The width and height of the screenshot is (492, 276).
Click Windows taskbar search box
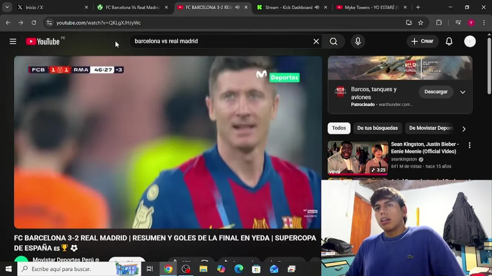(79, 269)
